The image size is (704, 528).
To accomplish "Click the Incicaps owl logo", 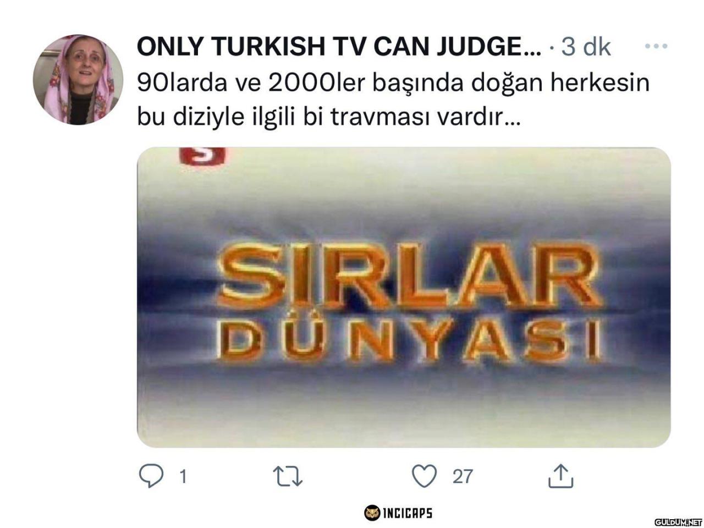I will click(372, 513).
